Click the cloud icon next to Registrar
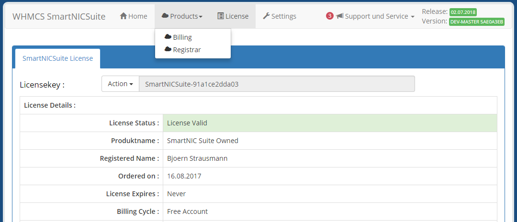This screenshot has width=517, height=222. click(x=168, y=49)
